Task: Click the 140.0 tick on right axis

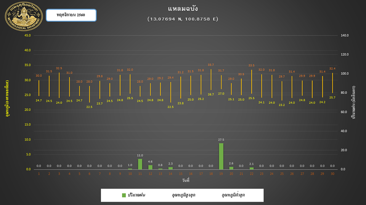Action: tap(345, 35)
